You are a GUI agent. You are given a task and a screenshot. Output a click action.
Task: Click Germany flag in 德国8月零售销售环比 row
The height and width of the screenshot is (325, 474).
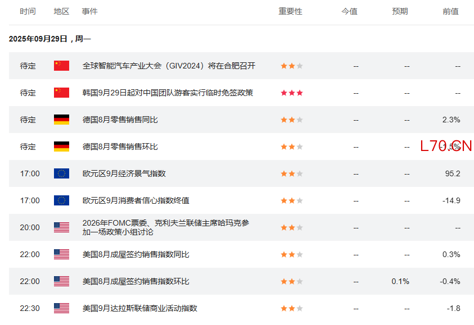coord(61,147)
